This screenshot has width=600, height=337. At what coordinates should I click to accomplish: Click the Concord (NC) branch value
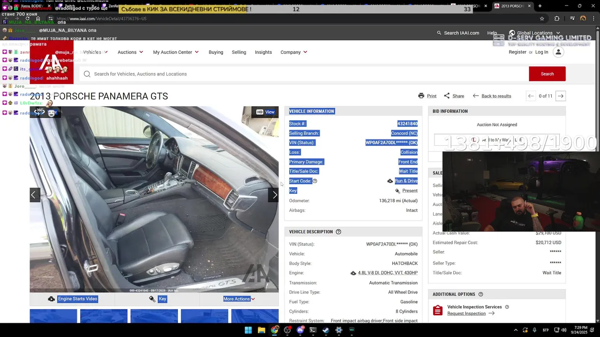tap(404, 133)
